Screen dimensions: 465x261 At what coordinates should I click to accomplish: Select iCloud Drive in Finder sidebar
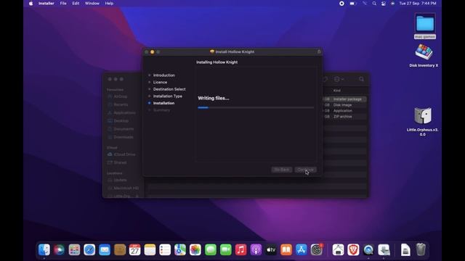pyautogui.click(x=124, y=154)
